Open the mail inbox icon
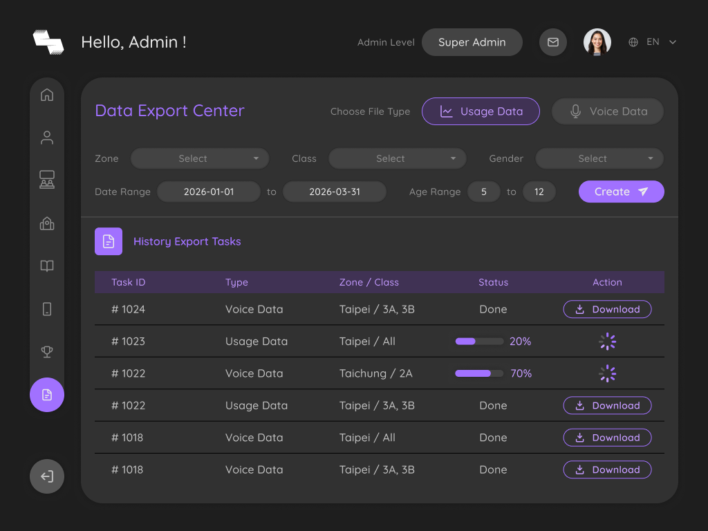The image size is (708, 531). (553, 42)
